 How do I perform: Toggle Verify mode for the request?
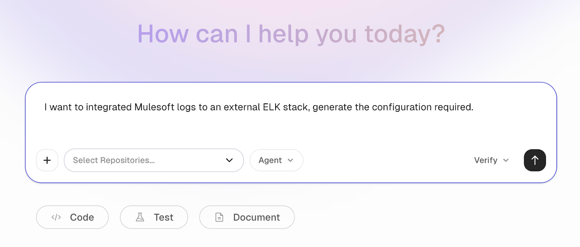(x=491, y=160)
